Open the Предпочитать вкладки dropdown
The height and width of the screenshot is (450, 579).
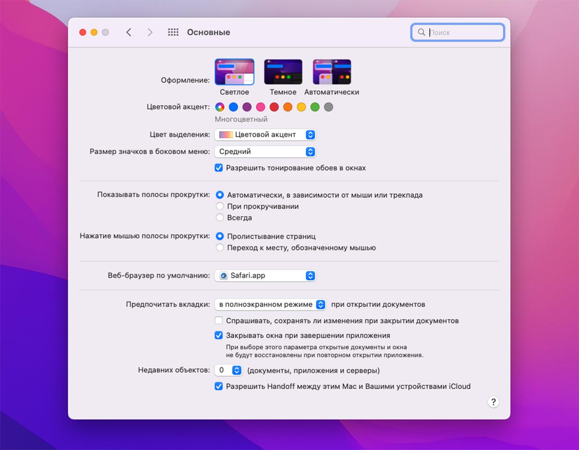click(x=271, y=304)
